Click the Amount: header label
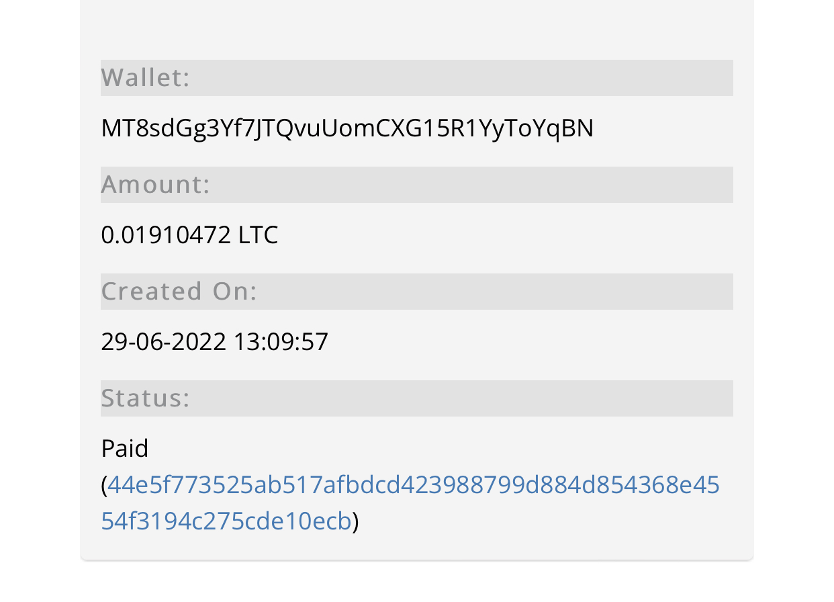 point(155,184)
